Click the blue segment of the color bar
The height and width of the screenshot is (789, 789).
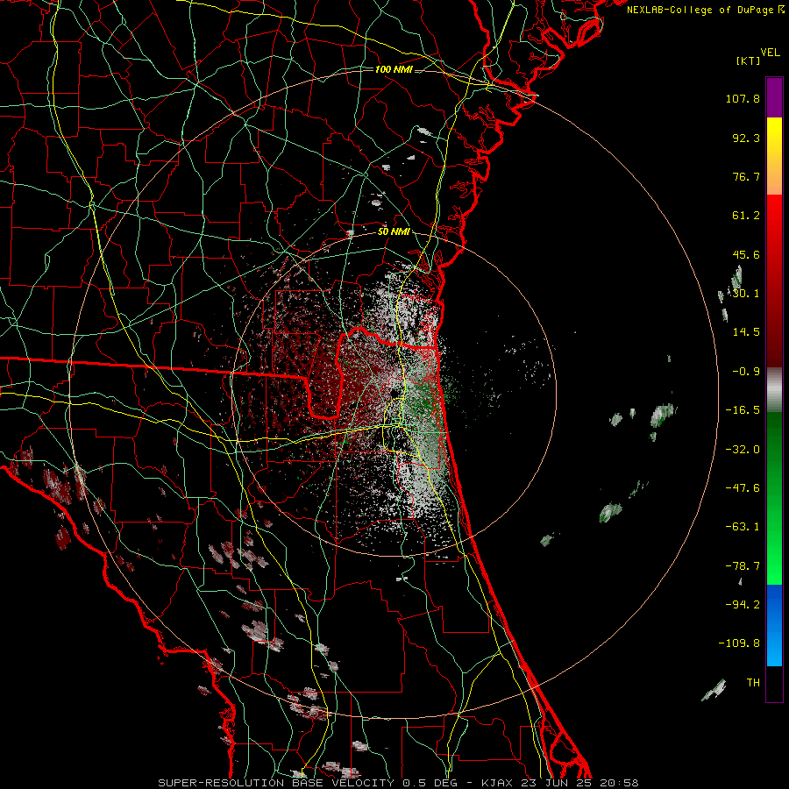(x=774, y=625)
